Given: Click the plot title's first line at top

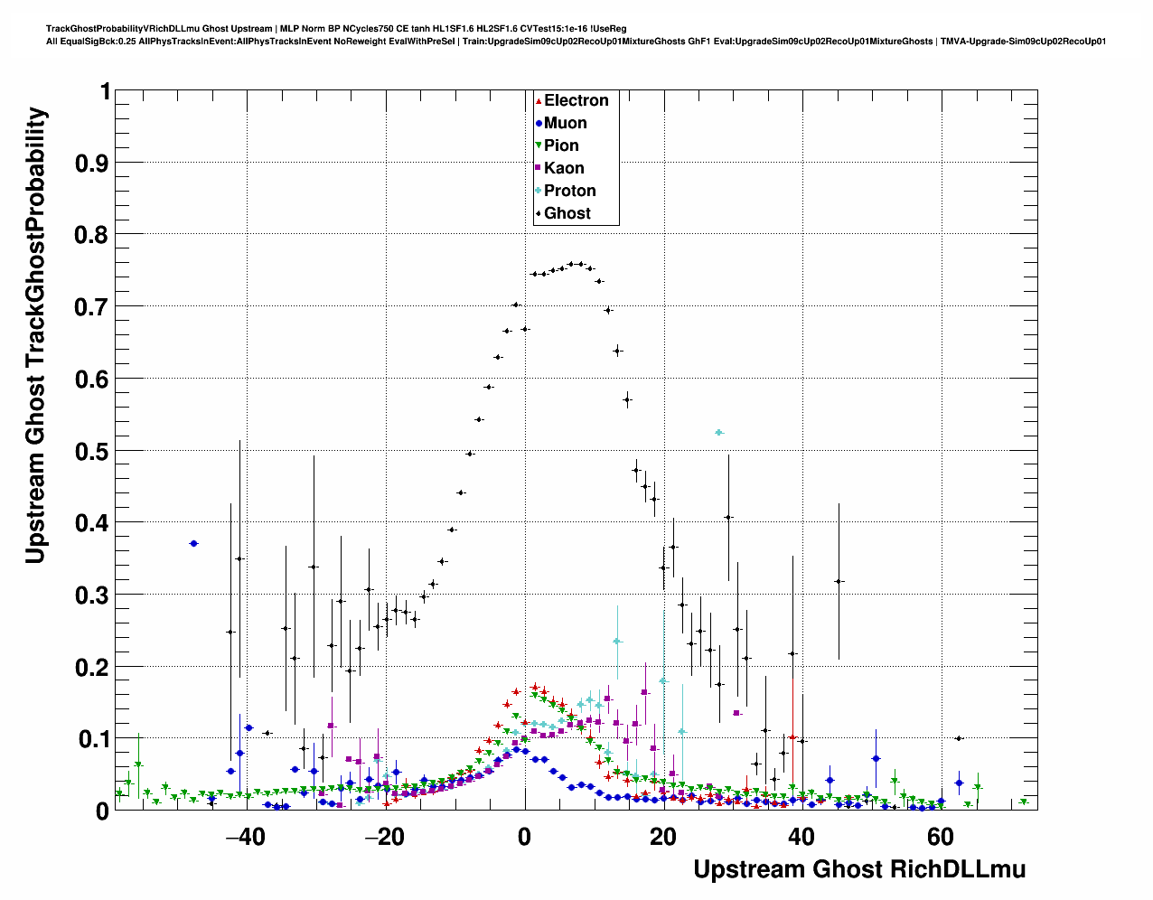Looking at the screenshot, I should pos(336,29).
